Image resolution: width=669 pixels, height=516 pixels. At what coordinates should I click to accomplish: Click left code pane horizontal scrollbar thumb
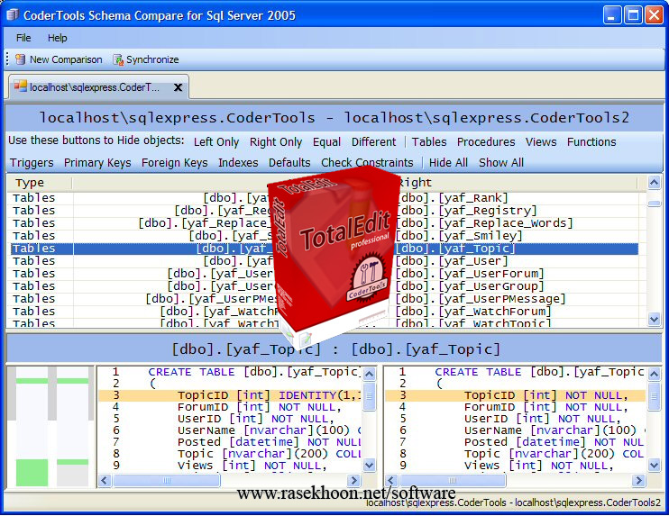167,481
